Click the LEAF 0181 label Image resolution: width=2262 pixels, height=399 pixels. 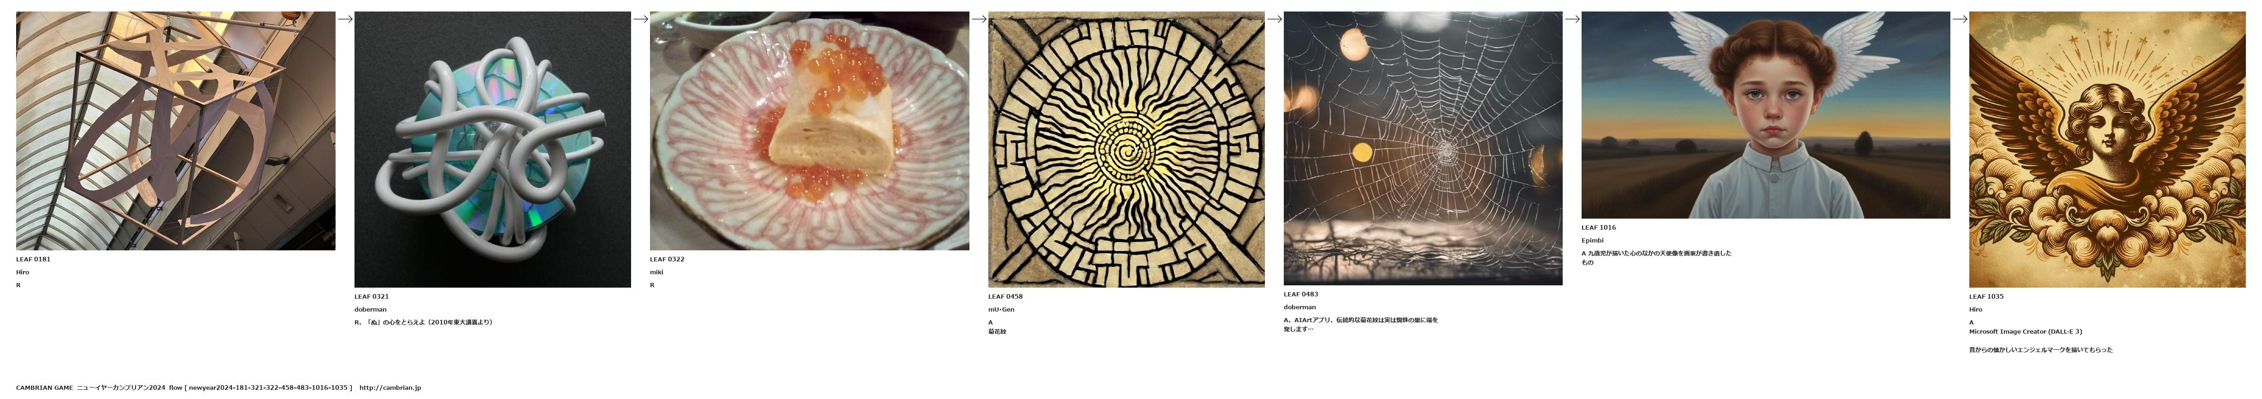point(33,260)
